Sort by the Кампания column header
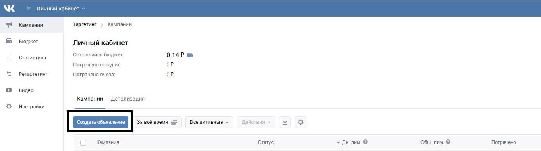This screenshot has width=541, height=151. (108, 142)
